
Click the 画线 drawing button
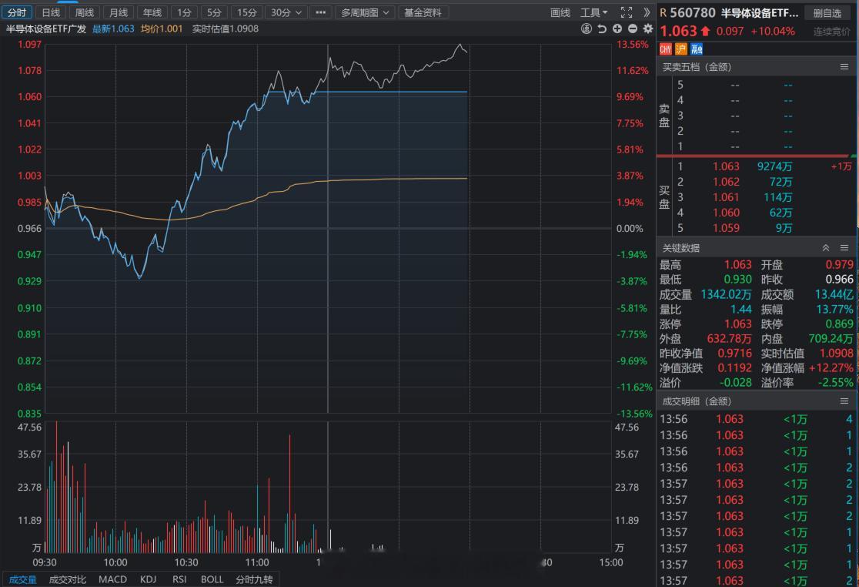[560, 12]
